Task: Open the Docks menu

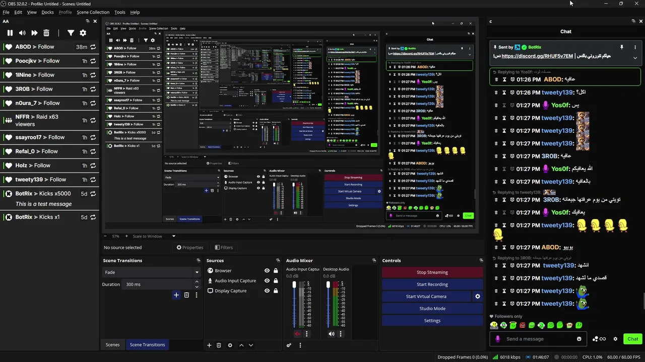Action: pos(47,12)
